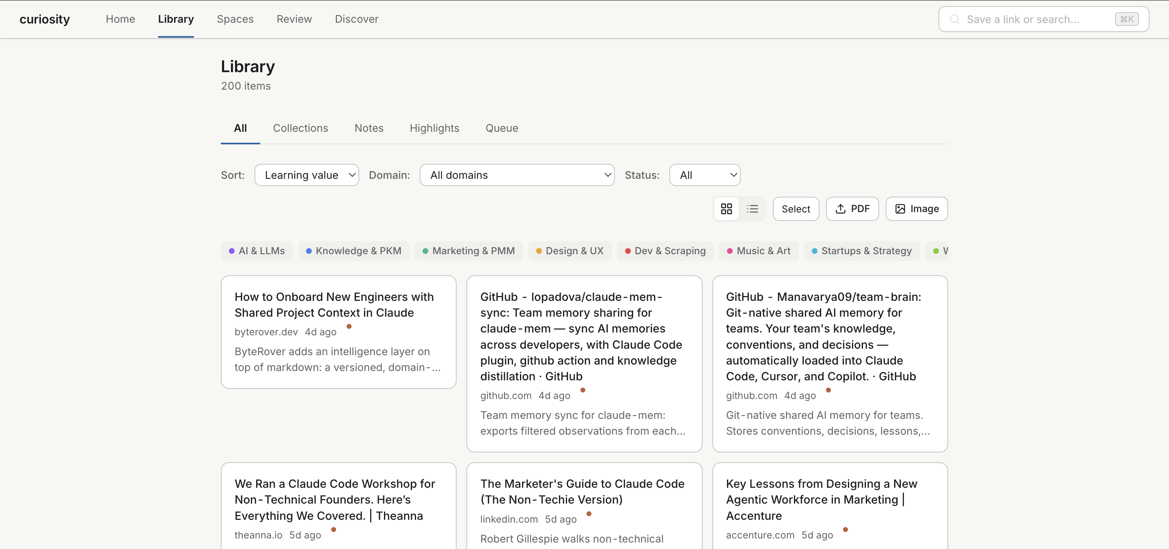The width and height of the screenshot is (1169, 549).
Task: Open the Highlights tab
Action: pos(434,128)
